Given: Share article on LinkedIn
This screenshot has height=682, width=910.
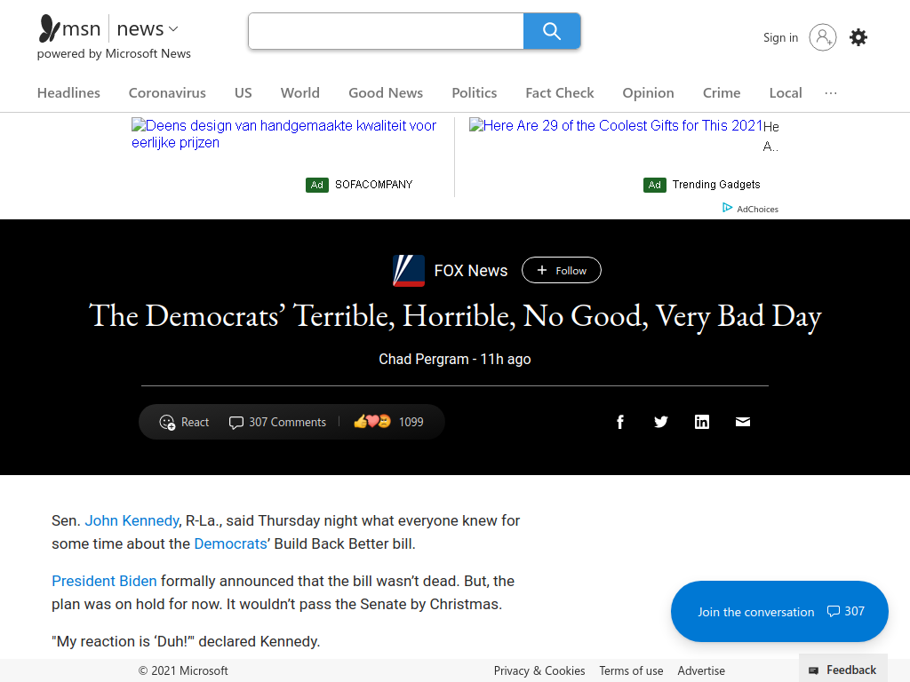Looking at the screenshot, I should click(x=702, y=422).
